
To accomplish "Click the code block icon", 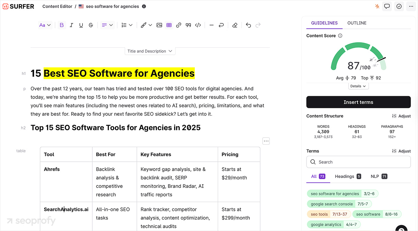I will point(198,25).
